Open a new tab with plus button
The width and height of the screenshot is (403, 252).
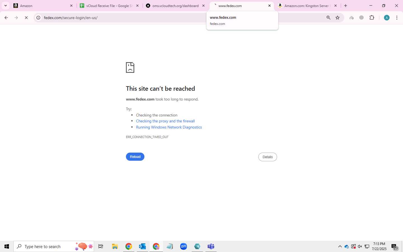tap(346, 6)
